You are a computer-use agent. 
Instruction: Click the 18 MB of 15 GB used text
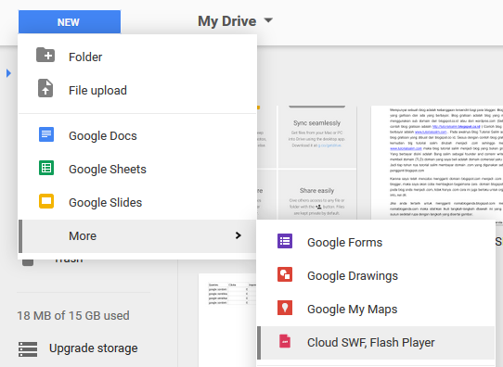[73, 315]
